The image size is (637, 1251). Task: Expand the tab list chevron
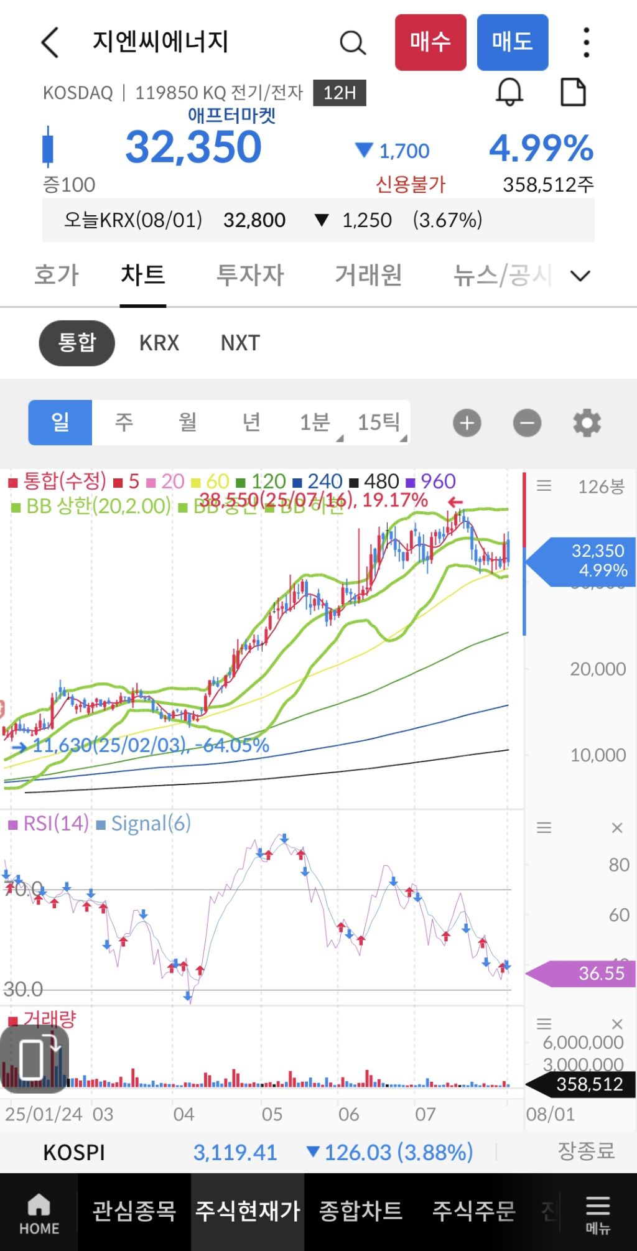pyautogui.click(x=580, y=276)
